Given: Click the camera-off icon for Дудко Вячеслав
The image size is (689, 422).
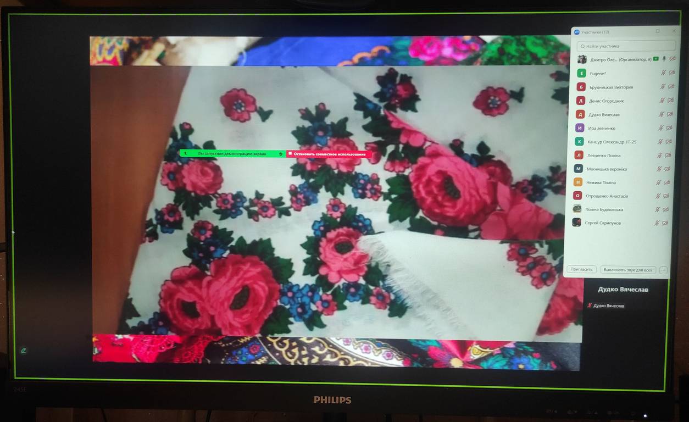Looking at the screenshot, I should [670, 114].
